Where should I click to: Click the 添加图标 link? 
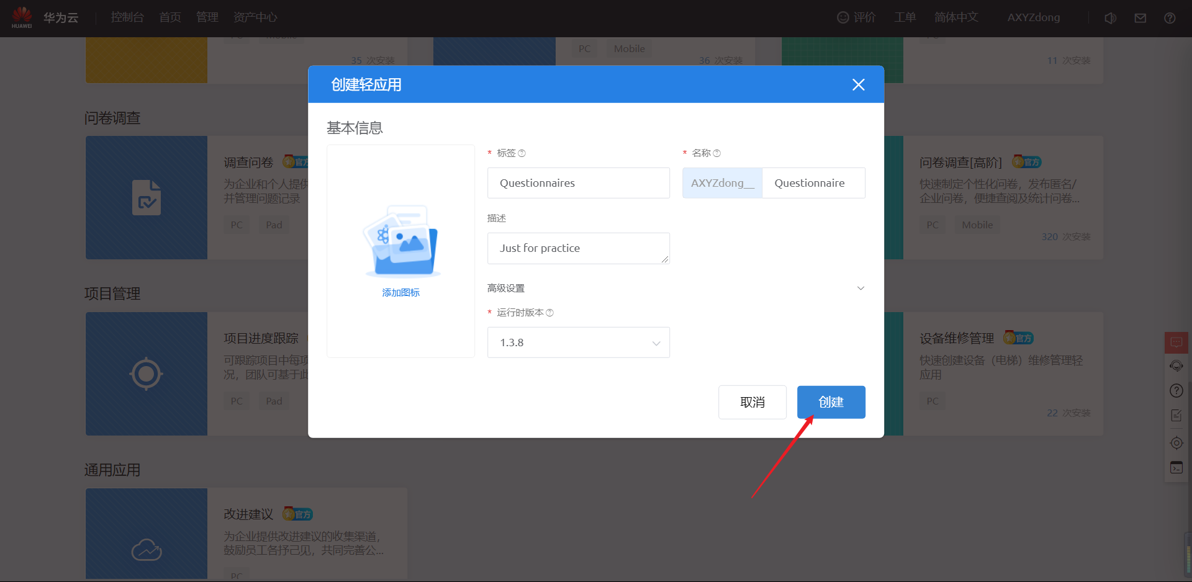pyautogui.click(x=401, y=293)
